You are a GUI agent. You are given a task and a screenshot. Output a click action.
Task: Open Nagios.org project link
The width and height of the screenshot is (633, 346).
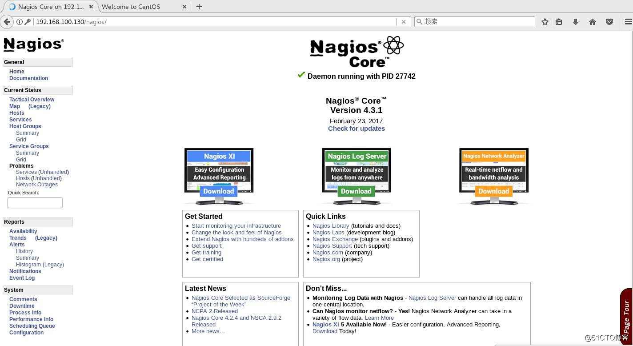(x=326, y=259)
